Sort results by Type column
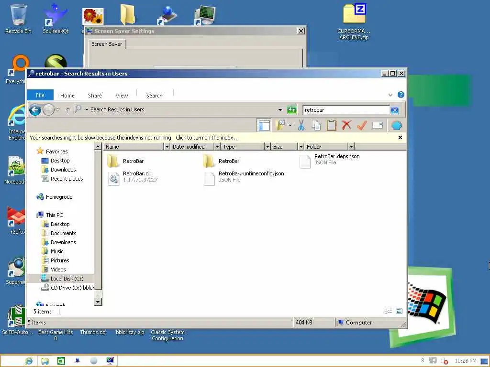Screen dimensions: 490x367 (x=243, y=147)
